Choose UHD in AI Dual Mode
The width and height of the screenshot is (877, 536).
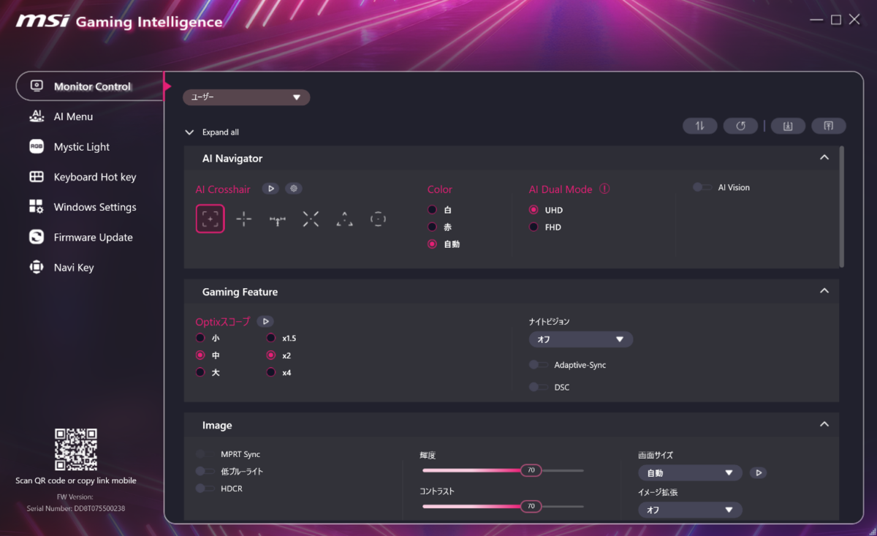(534, 210)
